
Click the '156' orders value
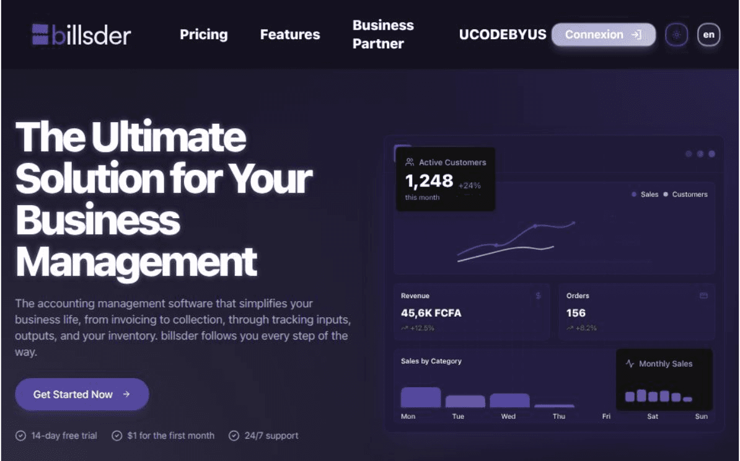click(576, 313)
